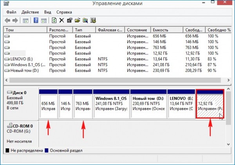Click the volume list horizontal scrollbar right arrow

pos(228,80)
